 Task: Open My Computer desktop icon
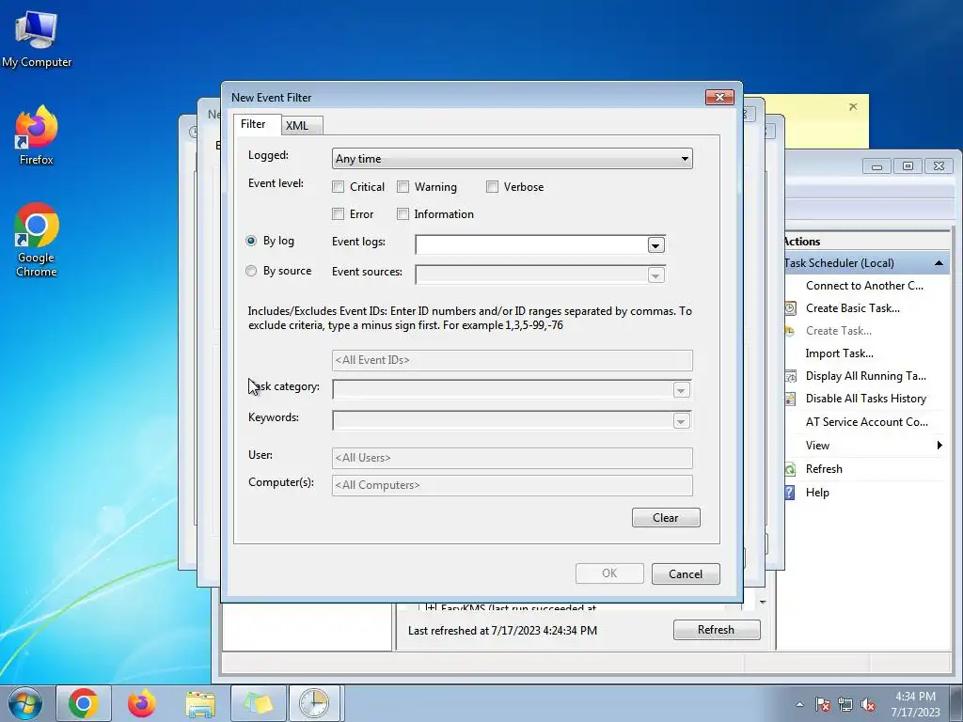coord(37,38)
